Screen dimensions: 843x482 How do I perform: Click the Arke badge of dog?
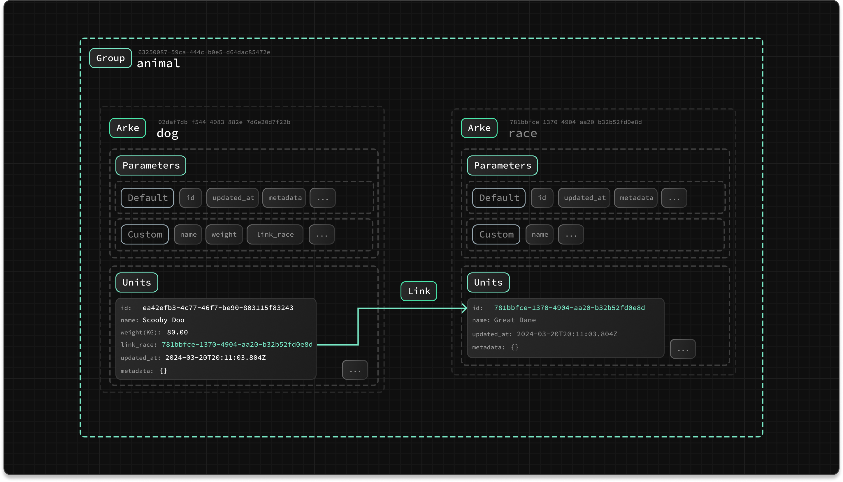(128, 128)
